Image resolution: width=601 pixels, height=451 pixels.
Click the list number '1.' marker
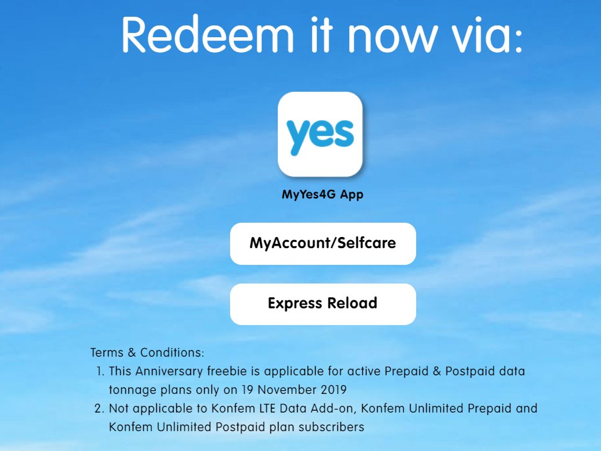[100, 371]
